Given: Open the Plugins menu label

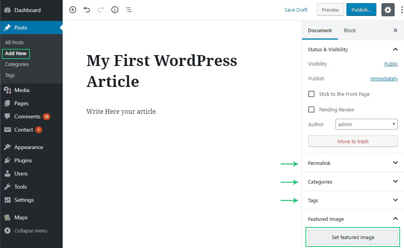Looking at the screenshot, I should 23,160.
